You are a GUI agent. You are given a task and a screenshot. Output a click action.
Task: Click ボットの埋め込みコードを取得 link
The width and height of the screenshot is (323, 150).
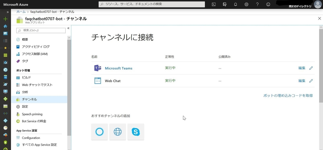(288, 95)
